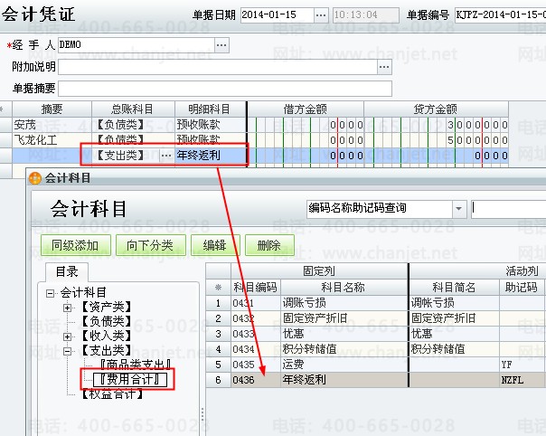This screenshot has height=436, width=546.
Task: Open the 编码名称助记码查询 dropdown
Action: (x=459, y=209)
